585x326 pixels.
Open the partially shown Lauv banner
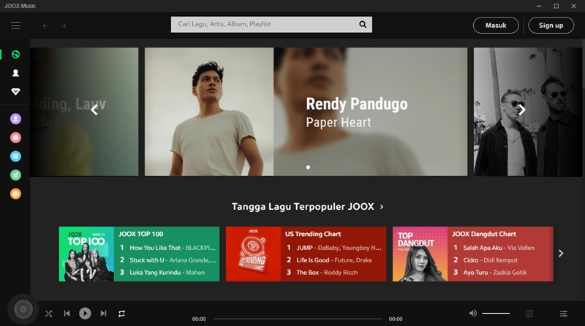tap(84, 112)
